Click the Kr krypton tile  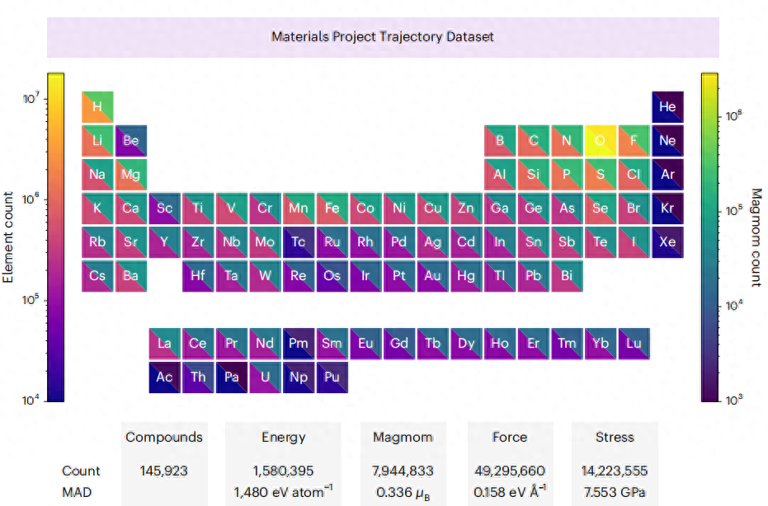click(667, 208)
